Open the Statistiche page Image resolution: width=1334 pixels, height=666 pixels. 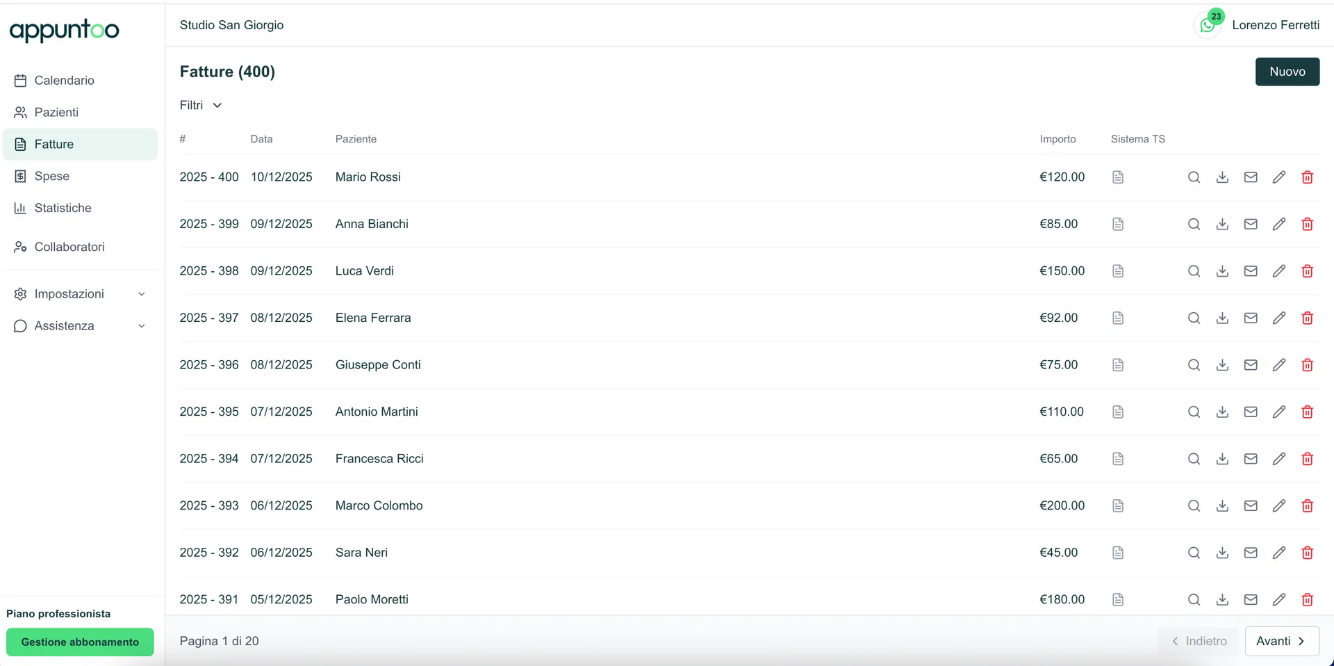coord(63,208)
